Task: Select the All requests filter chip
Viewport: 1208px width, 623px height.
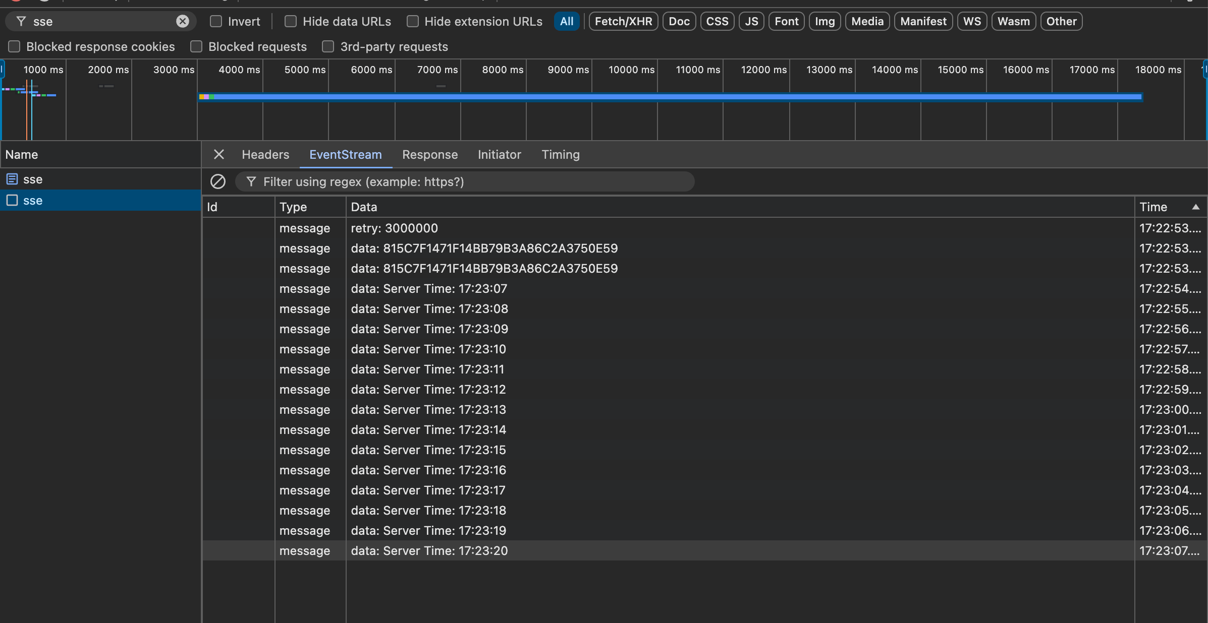Action: [x=566, y=21]
